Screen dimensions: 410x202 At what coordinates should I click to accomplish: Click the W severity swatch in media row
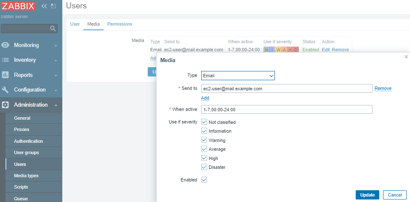pyautogui.click(x=278, y=50)
